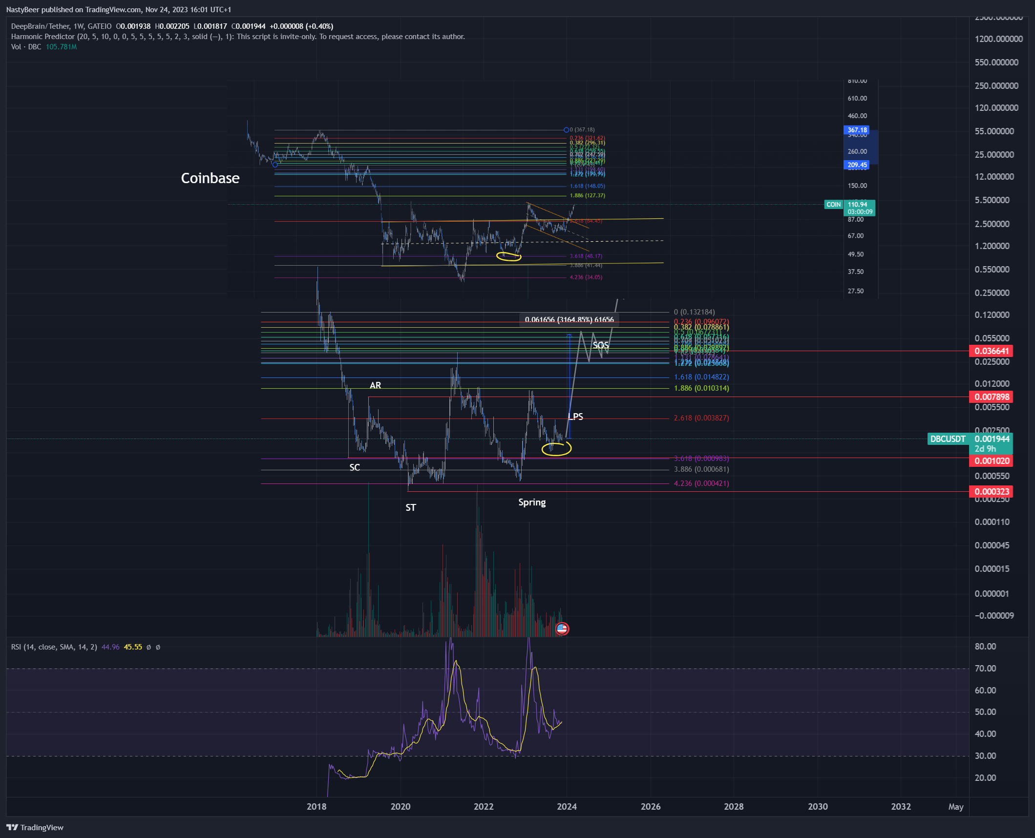Click the 2018 label on time axis
This screenshot has height=838, width=1035.
[x=317, y=806]
